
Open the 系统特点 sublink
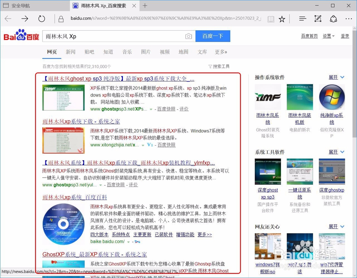coord(121,235)
